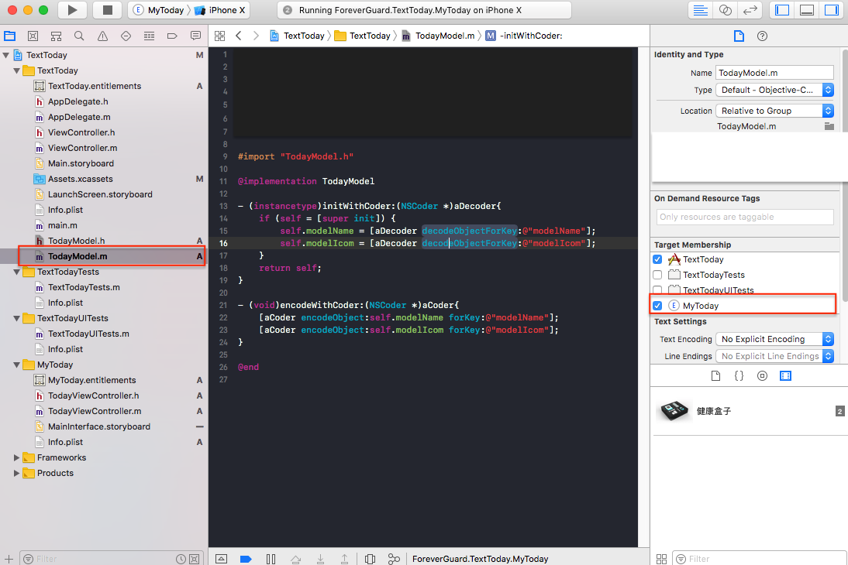
Task: Open AppDelegate.m in the navigator
Action: pos(80,117)
